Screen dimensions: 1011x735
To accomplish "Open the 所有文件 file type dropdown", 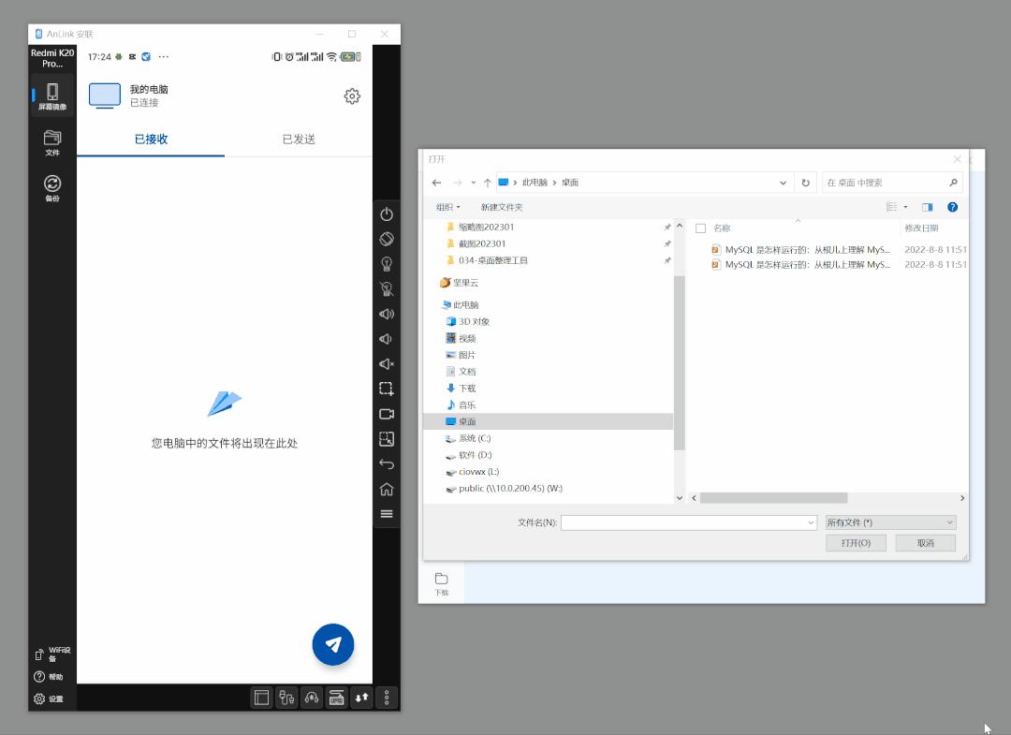I will [x=889, y=522].
